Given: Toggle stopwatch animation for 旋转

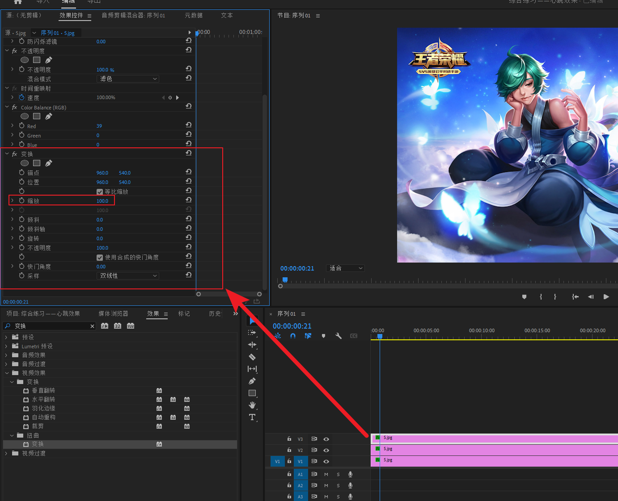Looking at the screenshot, I should [21, 238].
